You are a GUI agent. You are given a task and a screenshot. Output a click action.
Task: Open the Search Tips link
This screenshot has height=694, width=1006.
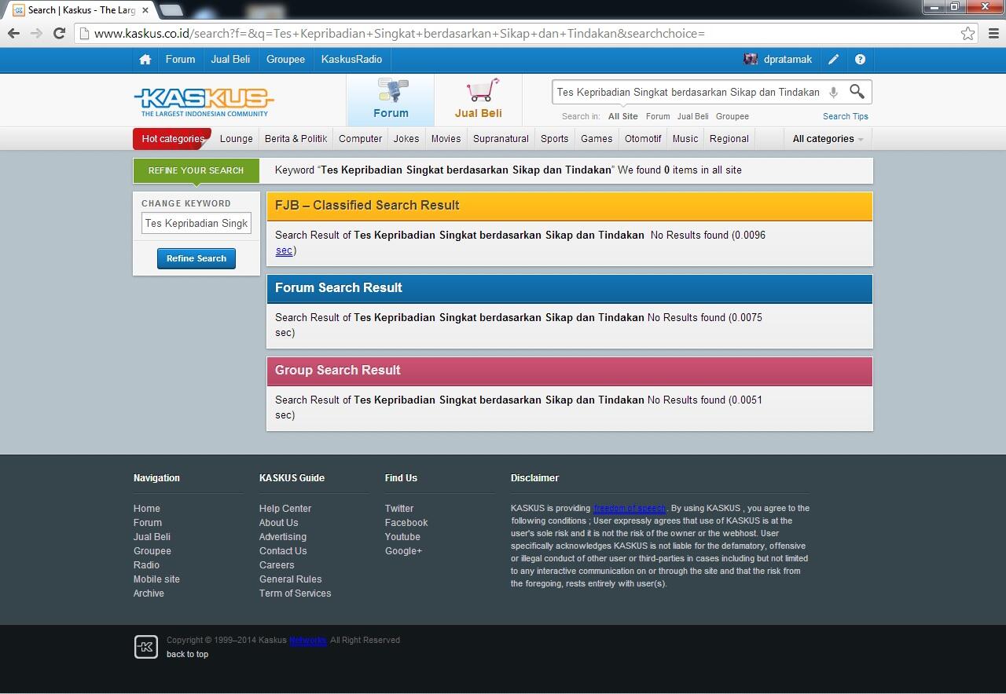pos(846,116)
